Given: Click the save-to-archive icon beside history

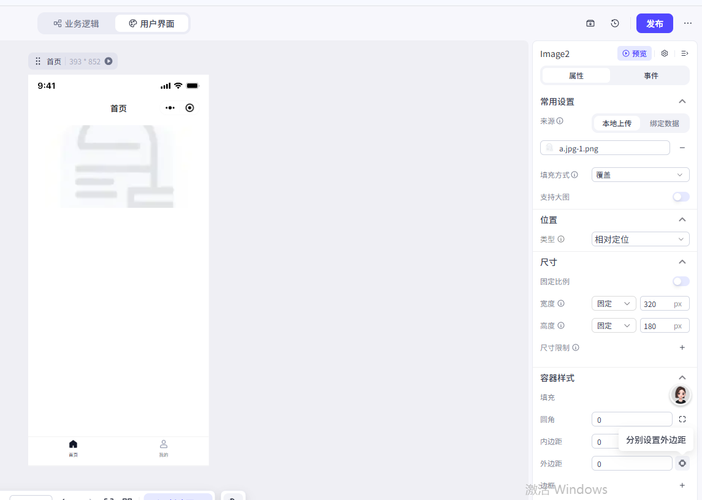Looking at the screenshot, I should [x=590, y=23].
